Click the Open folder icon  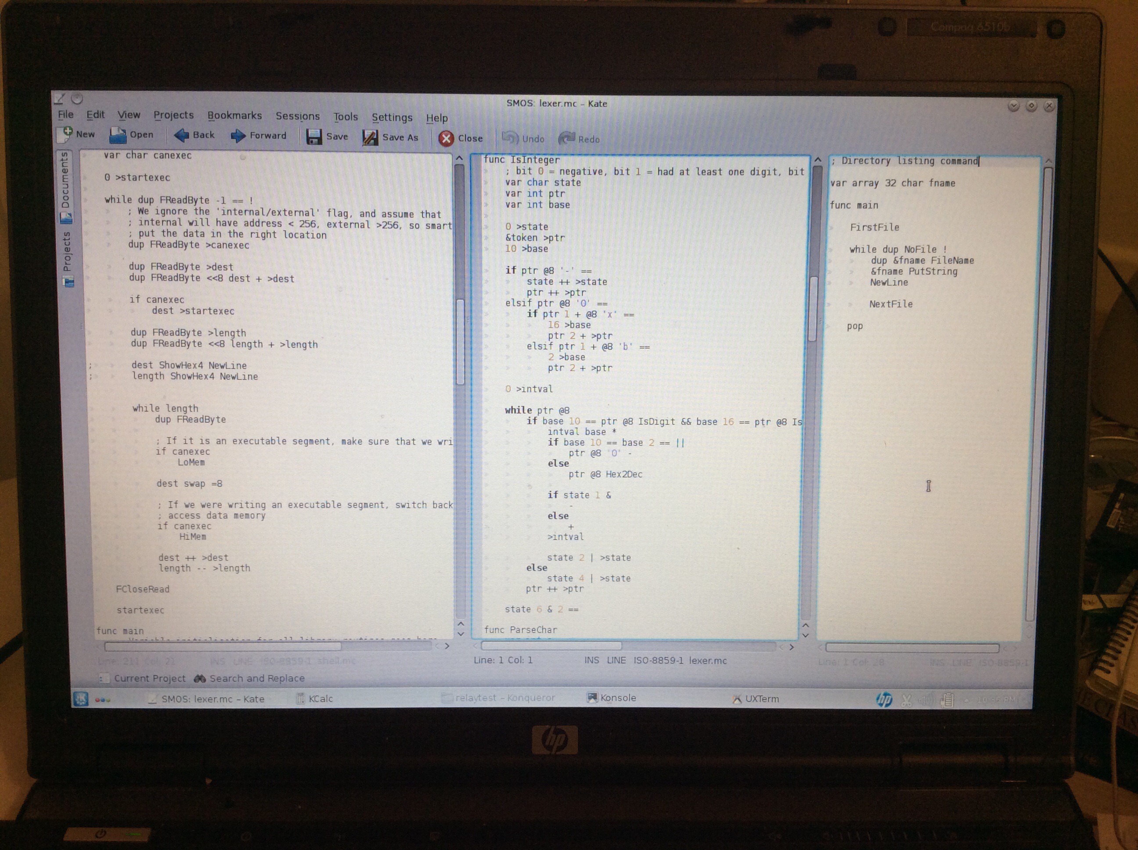pyautogui.click(x=118, y=135)
